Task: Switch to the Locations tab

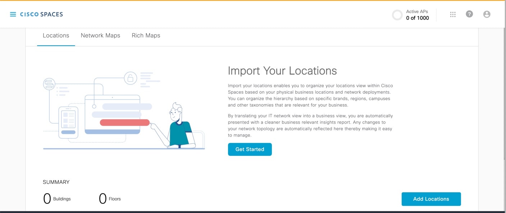Action: point(56,36)
